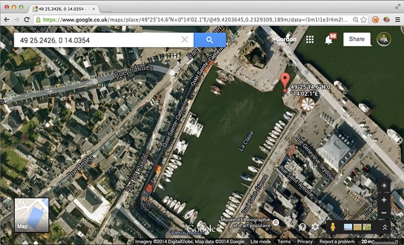
Task: Open notifications bell with 98 badge
Action: (x=329, y=40)
